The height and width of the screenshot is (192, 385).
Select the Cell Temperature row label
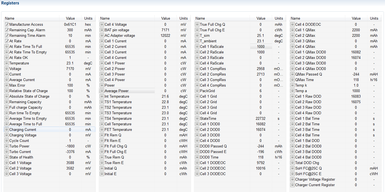pos(118,124)
